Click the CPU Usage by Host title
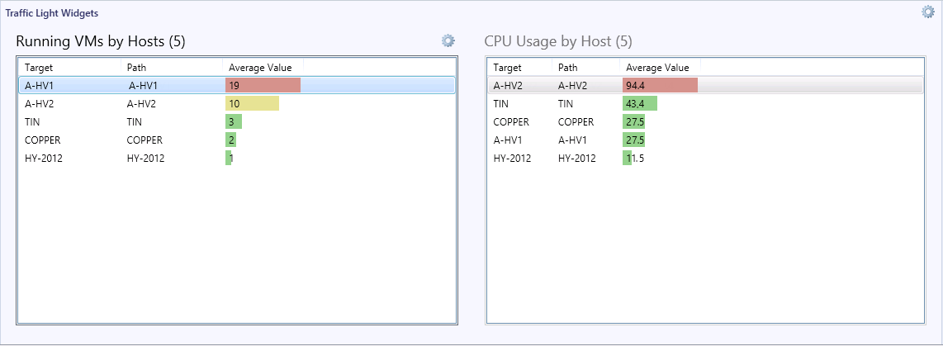The image size is (943, 346). [x=558, y=41]
